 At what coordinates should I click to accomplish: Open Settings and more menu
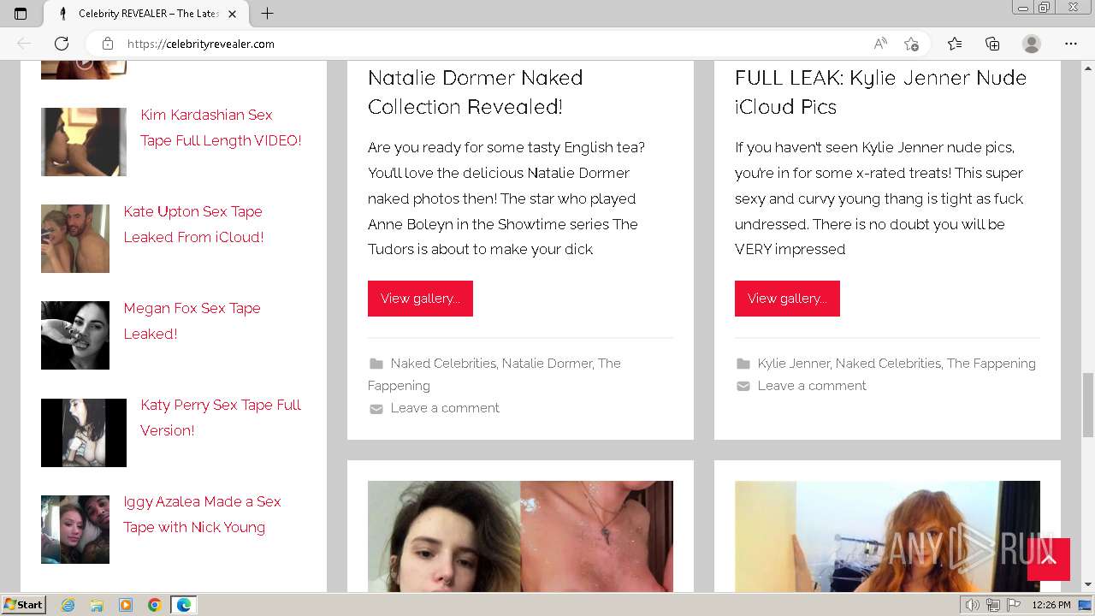click(x=1071, y=44)
